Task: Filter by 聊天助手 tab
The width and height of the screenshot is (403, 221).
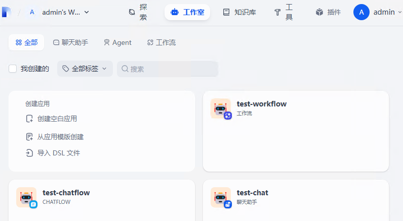Action: tap(70, 42)
